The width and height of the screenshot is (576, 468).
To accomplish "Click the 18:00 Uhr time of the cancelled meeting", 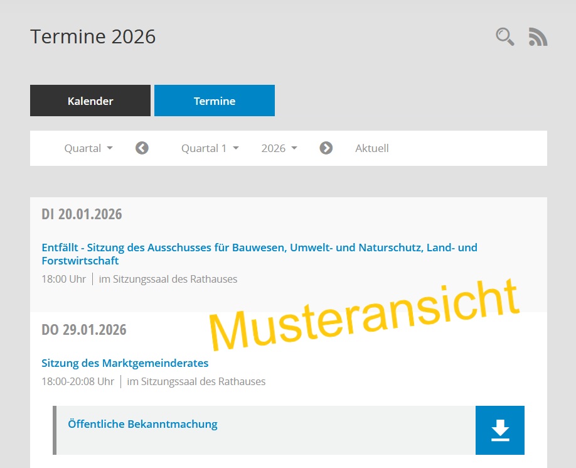I will click(63, 279).
